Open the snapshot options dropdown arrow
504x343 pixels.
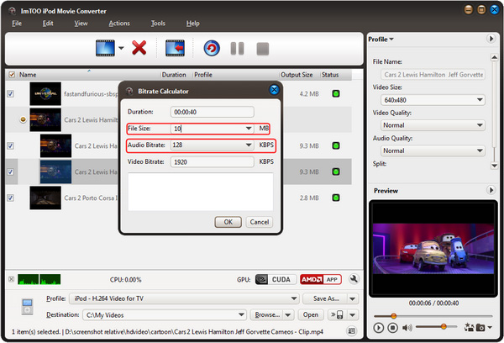click(x=490, y=328)
